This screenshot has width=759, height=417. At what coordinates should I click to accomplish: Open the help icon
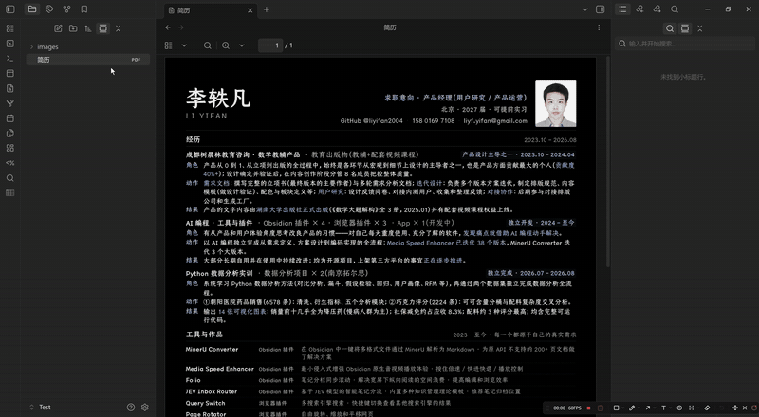[x=131, y=408]
